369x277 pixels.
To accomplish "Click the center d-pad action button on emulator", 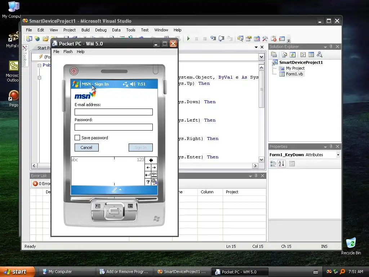I will 114,211.
